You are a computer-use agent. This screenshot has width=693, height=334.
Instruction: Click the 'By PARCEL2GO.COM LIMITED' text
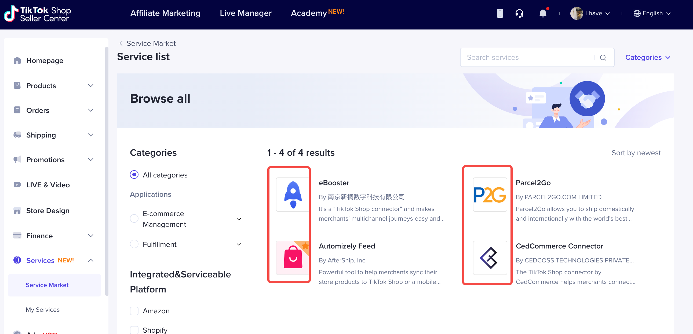(558, 197)
